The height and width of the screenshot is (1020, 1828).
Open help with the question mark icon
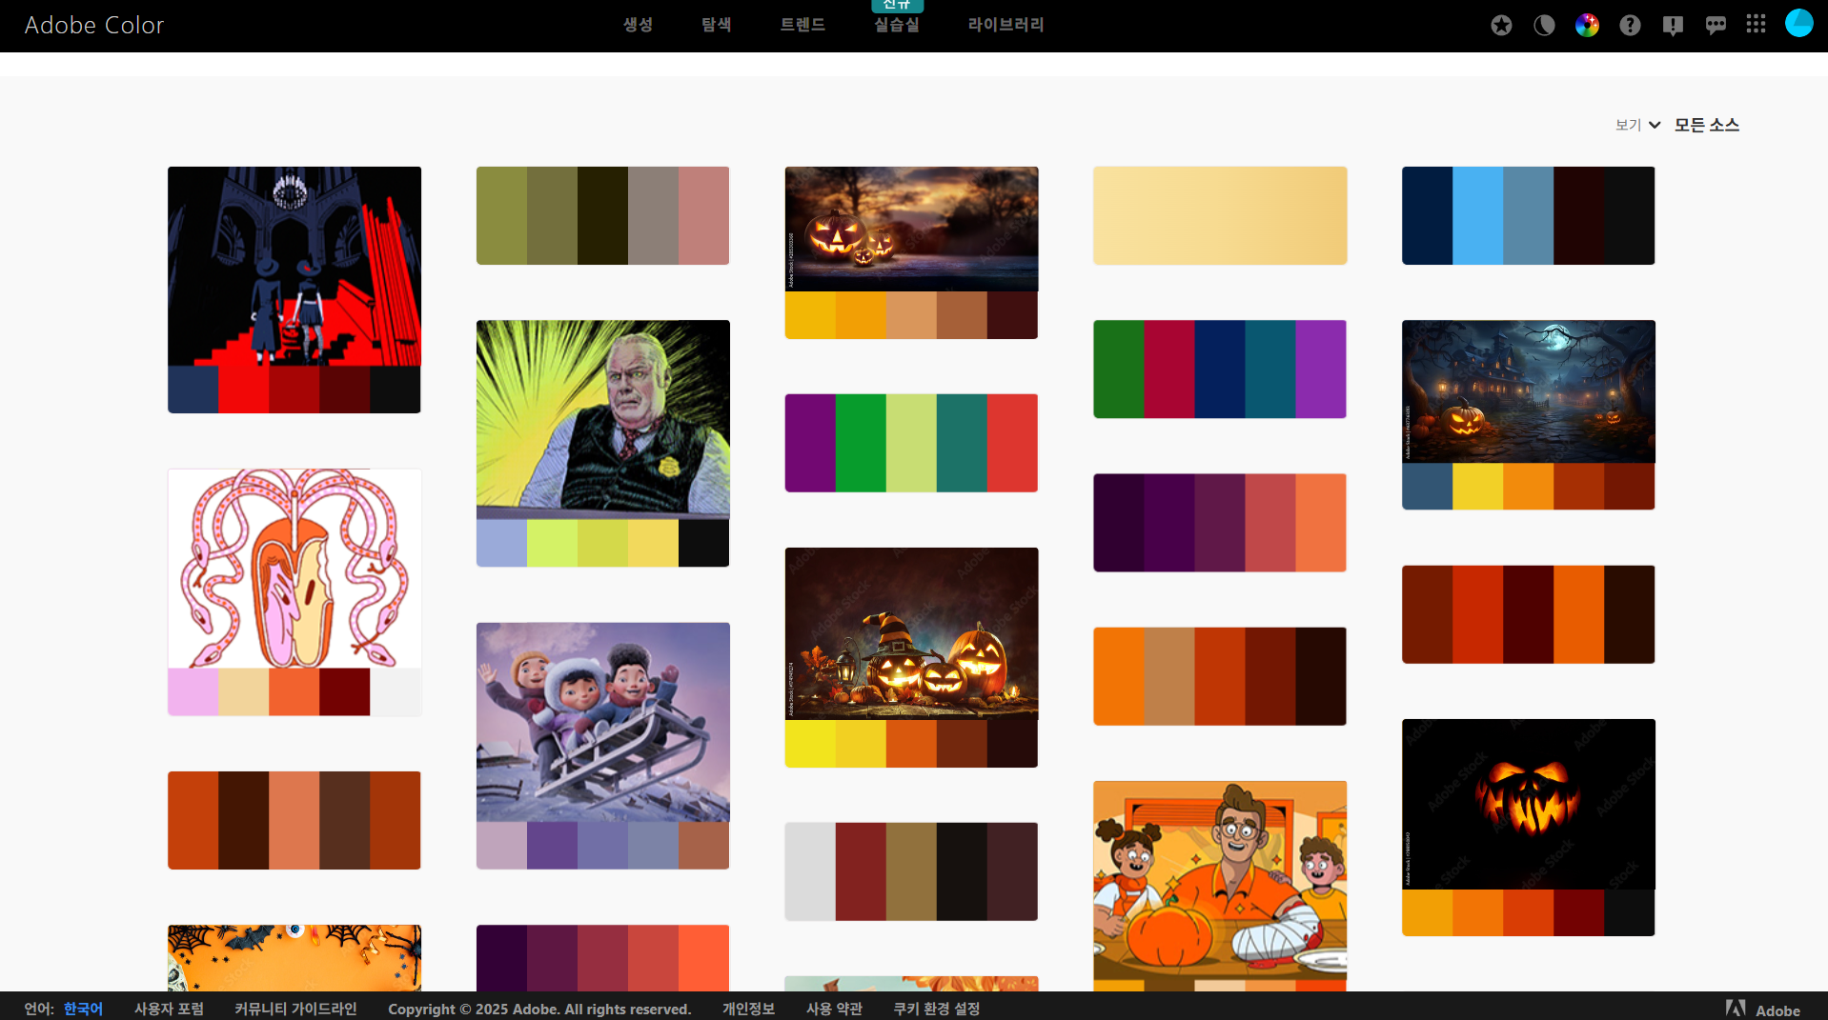(1630, 26)
